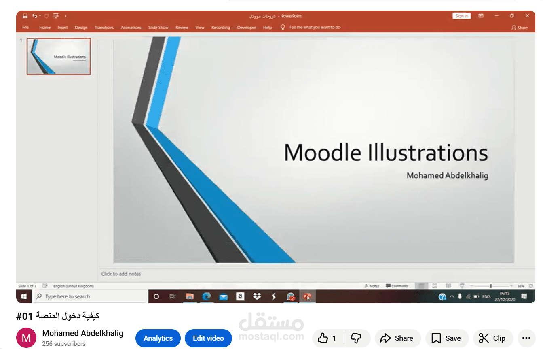The image size is (543, 349).
Task: Click the spell check icon in status bar
Action: [x=45, y=286]
